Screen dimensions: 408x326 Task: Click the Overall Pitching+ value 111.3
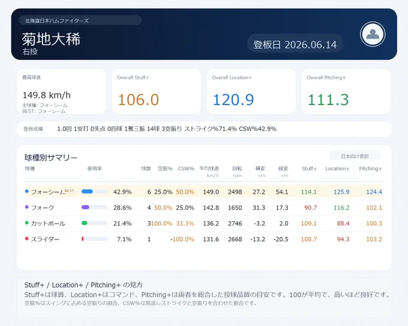click(x=328, y=100)
